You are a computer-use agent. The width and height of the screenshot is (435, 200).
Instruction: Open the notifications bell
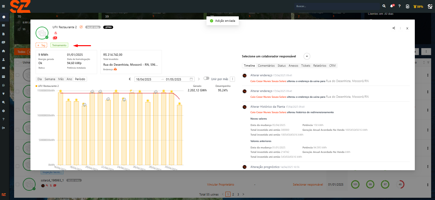coord(391,6)
